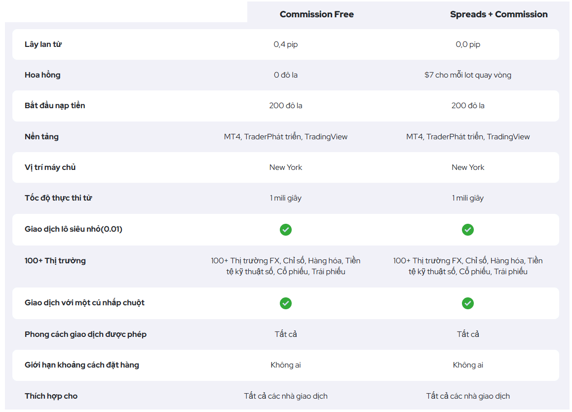The height and width of the screenshot is (412, 572).
Task: Click the Commission Free one-click trading checkmark
Action: pyautogui.click(x=286, y=303)
